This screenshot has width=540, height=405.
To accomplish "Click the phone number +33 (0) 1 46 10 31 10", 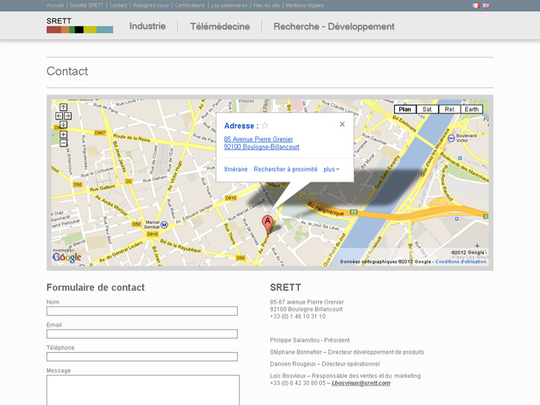I will (298, 317).
